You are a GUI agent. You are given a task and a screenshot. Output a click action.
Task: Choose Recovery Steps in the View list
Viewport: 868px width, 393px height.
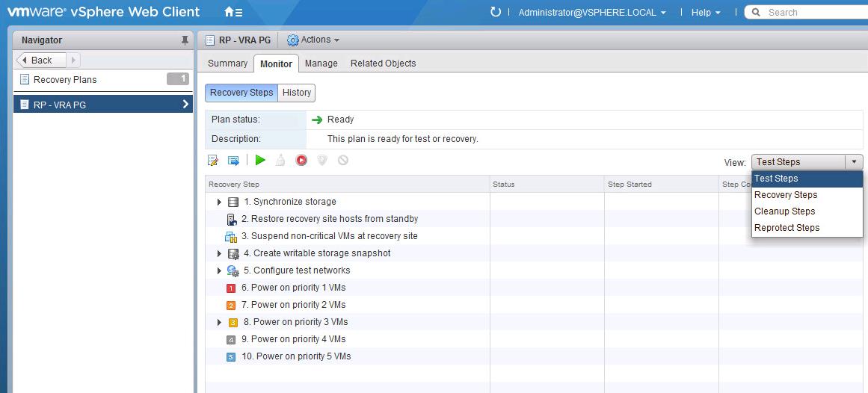807,195
